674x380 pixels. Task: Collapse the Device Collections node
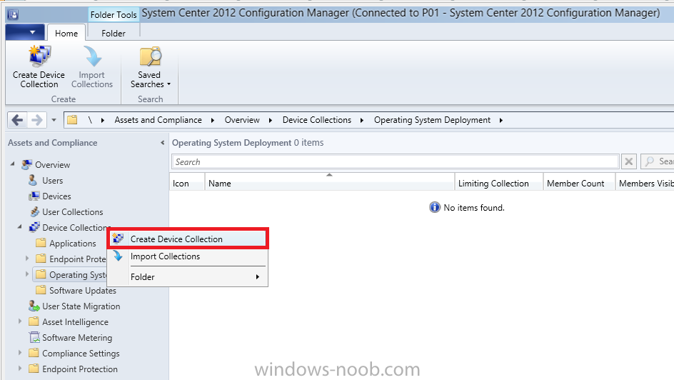pos(20,226)
